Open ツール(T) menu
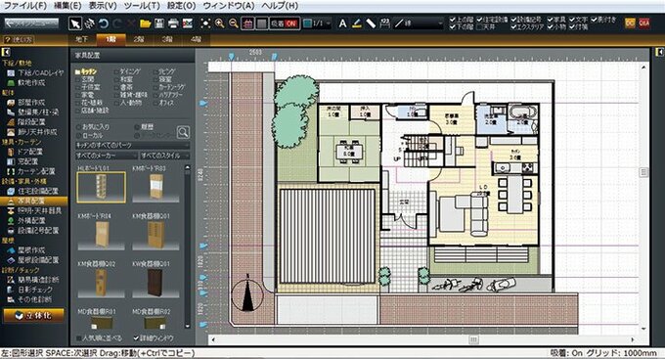The width and height of the screenshot is (665, 359). coord(142,6)
